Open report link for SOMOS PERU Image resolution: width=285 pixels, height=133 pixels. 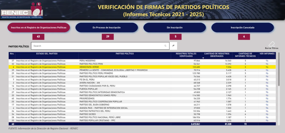click(267, 95)
